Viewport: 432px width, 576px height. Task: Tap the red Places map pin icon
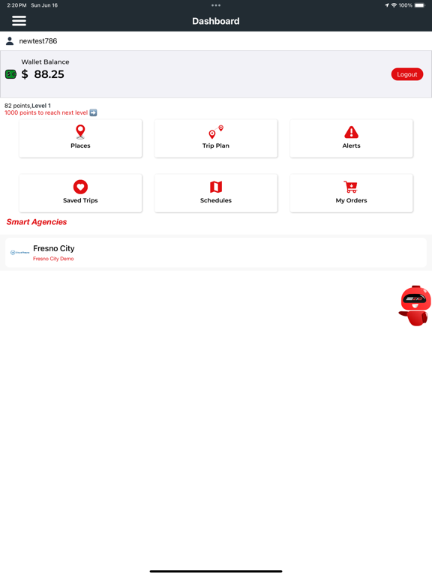80,132
